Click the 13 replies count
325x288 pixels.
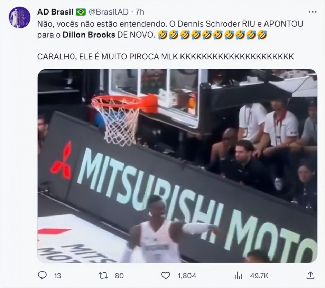point(57,276)
